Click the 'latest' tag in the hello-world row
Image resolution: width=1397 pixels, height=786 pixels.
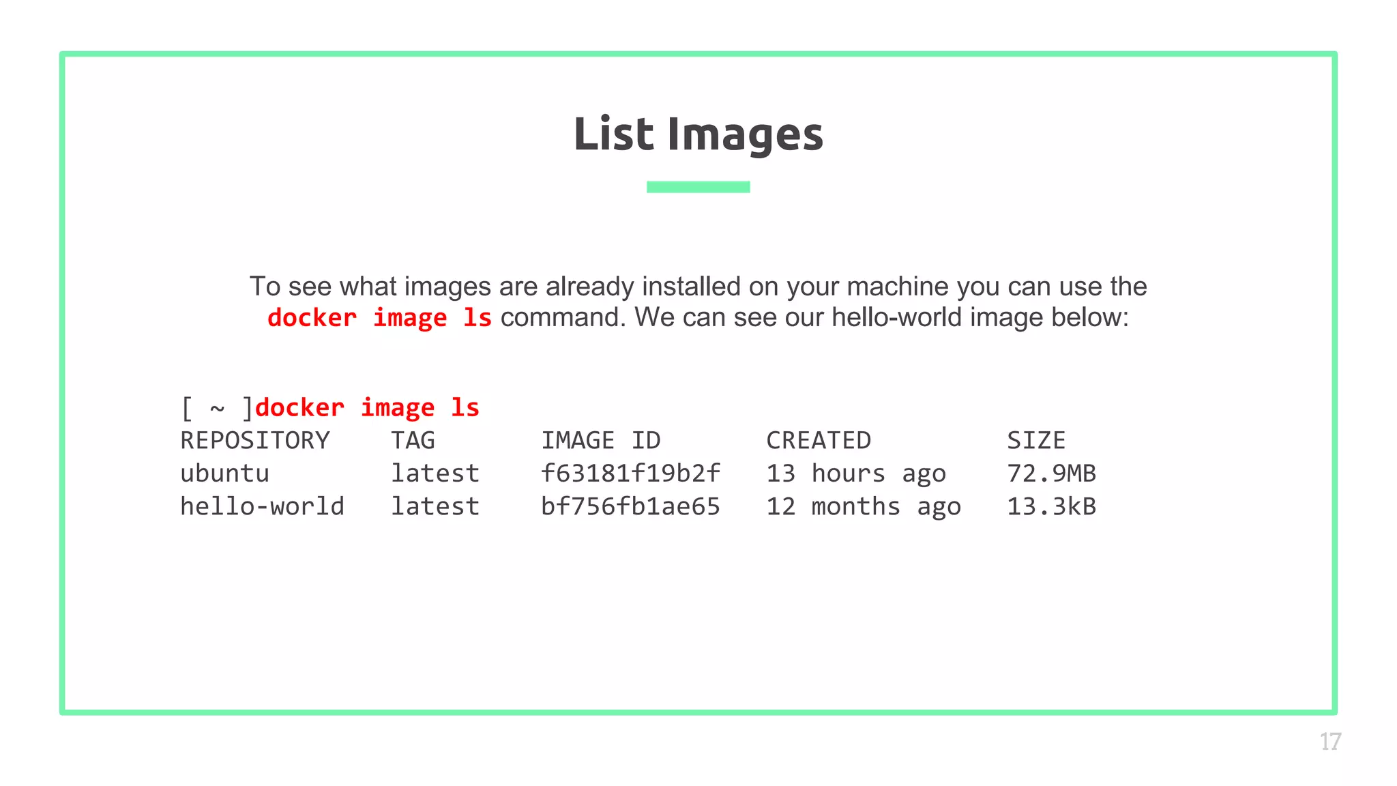pos(435,506)
